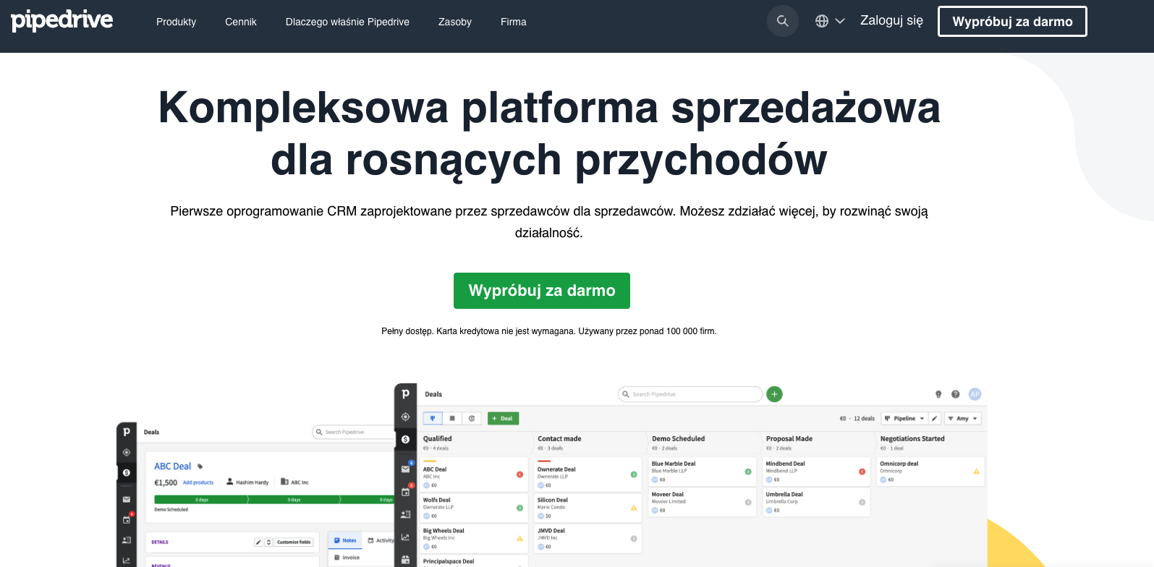Viewport: 1154px width, 567px height.
Task: Open the website search magnifier icon
Action: [x=782, y=21]
